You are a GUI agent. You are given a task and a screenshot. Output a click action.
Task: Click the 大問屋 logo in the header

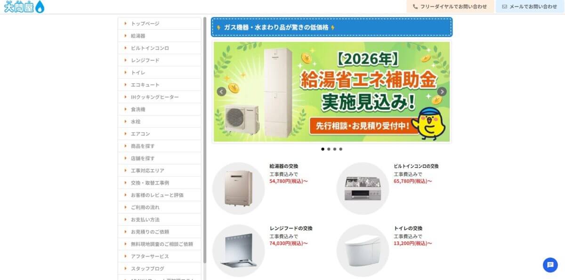click(x=24, y=7)
